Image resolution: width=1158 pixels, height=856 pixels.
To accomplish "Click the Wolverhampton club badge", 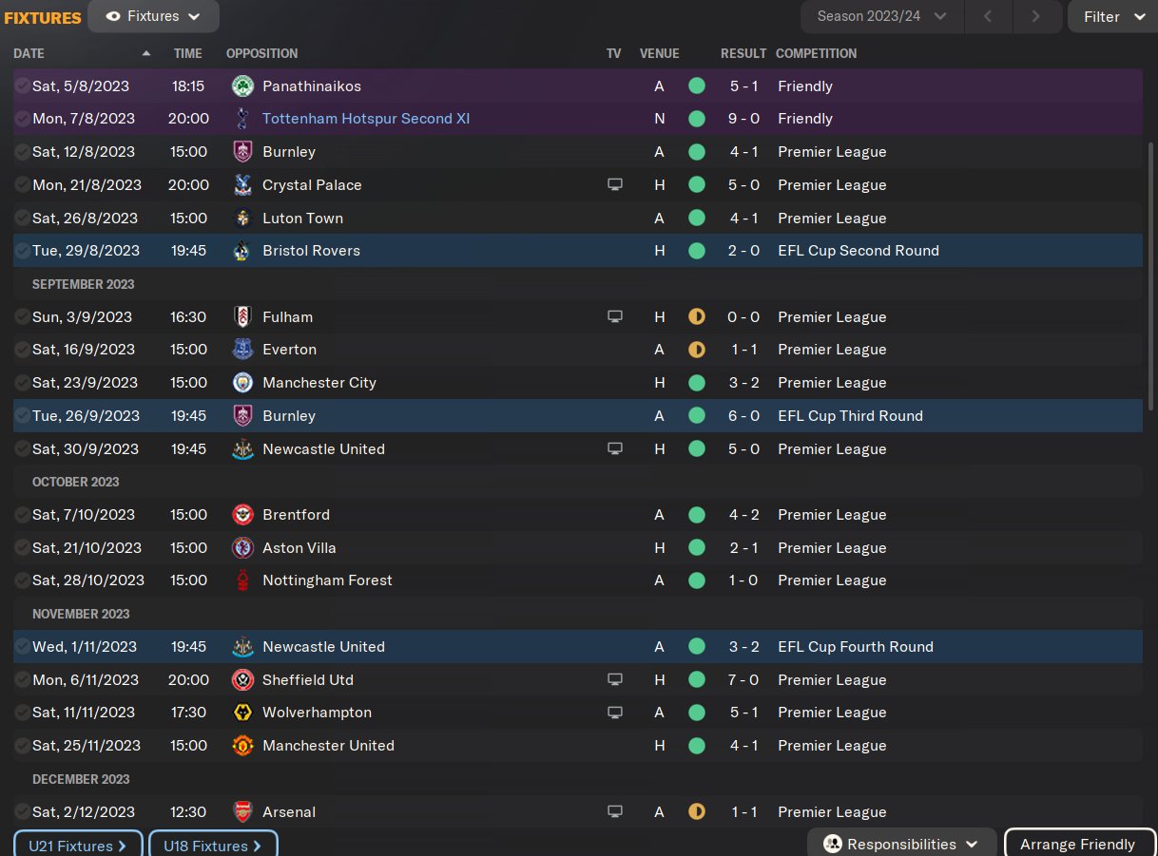I will click(242, 713).
